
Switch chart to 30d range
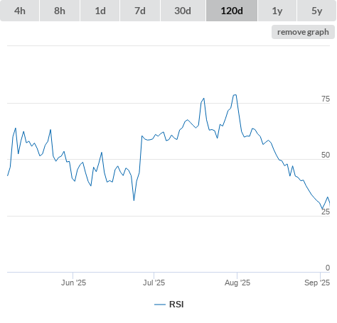[x=183, y=11]
